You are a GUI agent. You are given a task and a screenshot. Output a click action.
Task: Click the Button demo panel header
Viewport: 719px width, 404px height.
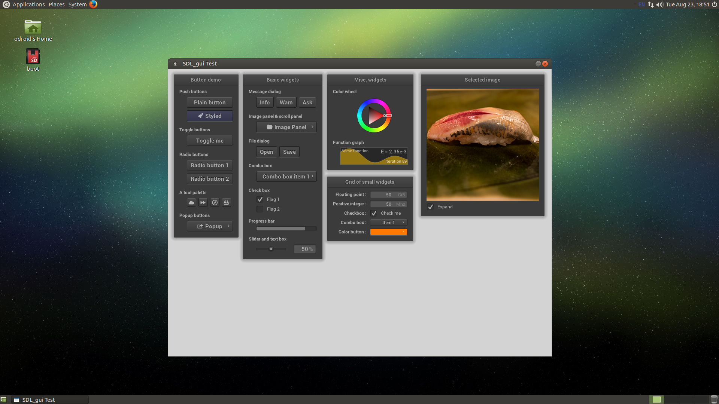click(206, 80)
